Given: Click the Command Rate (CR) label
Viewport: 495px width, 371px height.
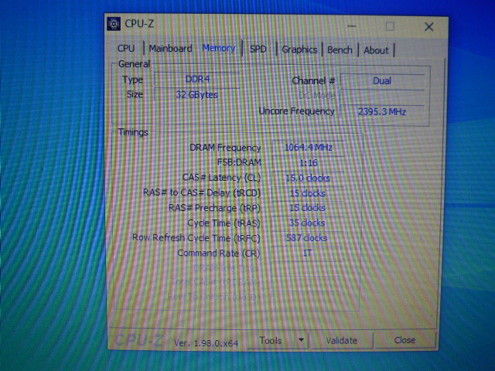Looking at the screenshot, I should pyautogui.click(x=218, y=253).
